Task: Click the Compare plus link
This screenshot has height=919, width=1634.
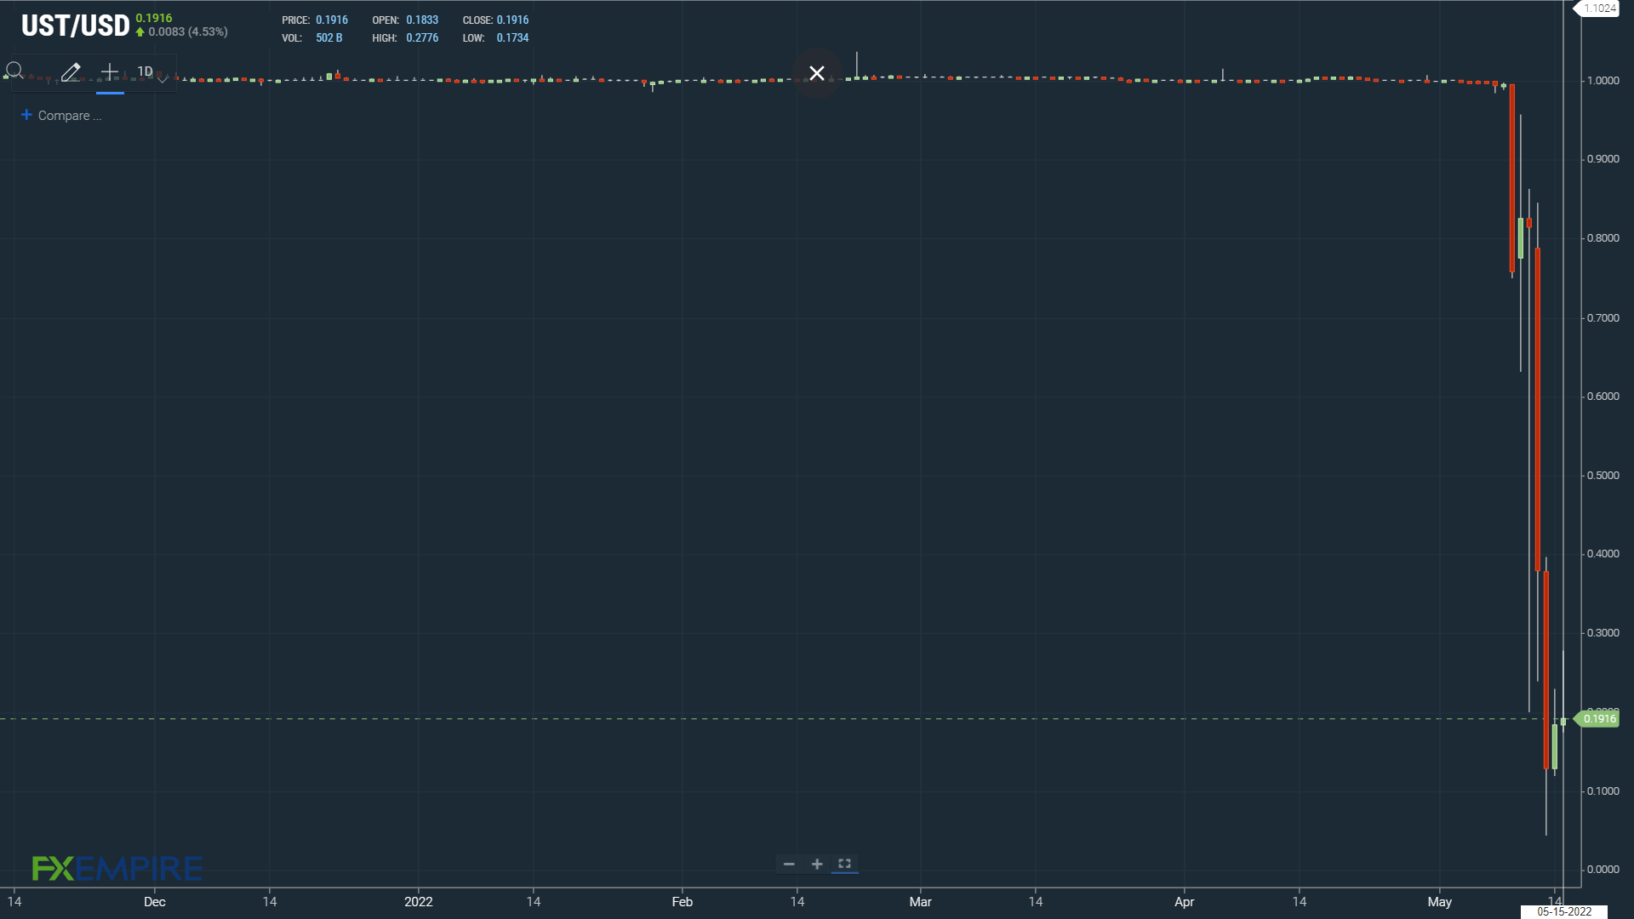Action: tap(61, 116)
